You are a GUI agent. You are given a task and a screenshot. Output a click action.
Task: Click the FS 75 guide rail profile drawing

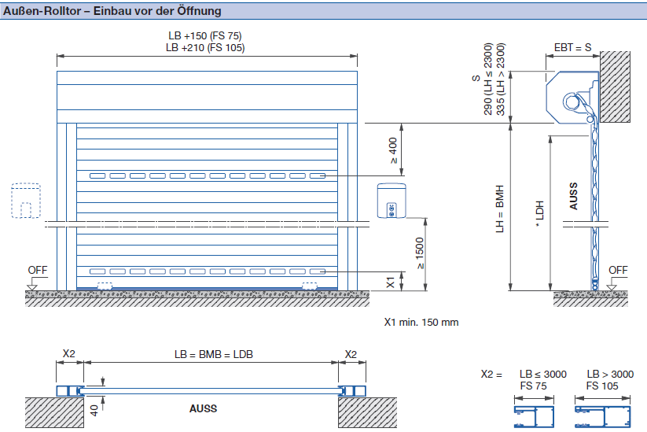[534, 416]
